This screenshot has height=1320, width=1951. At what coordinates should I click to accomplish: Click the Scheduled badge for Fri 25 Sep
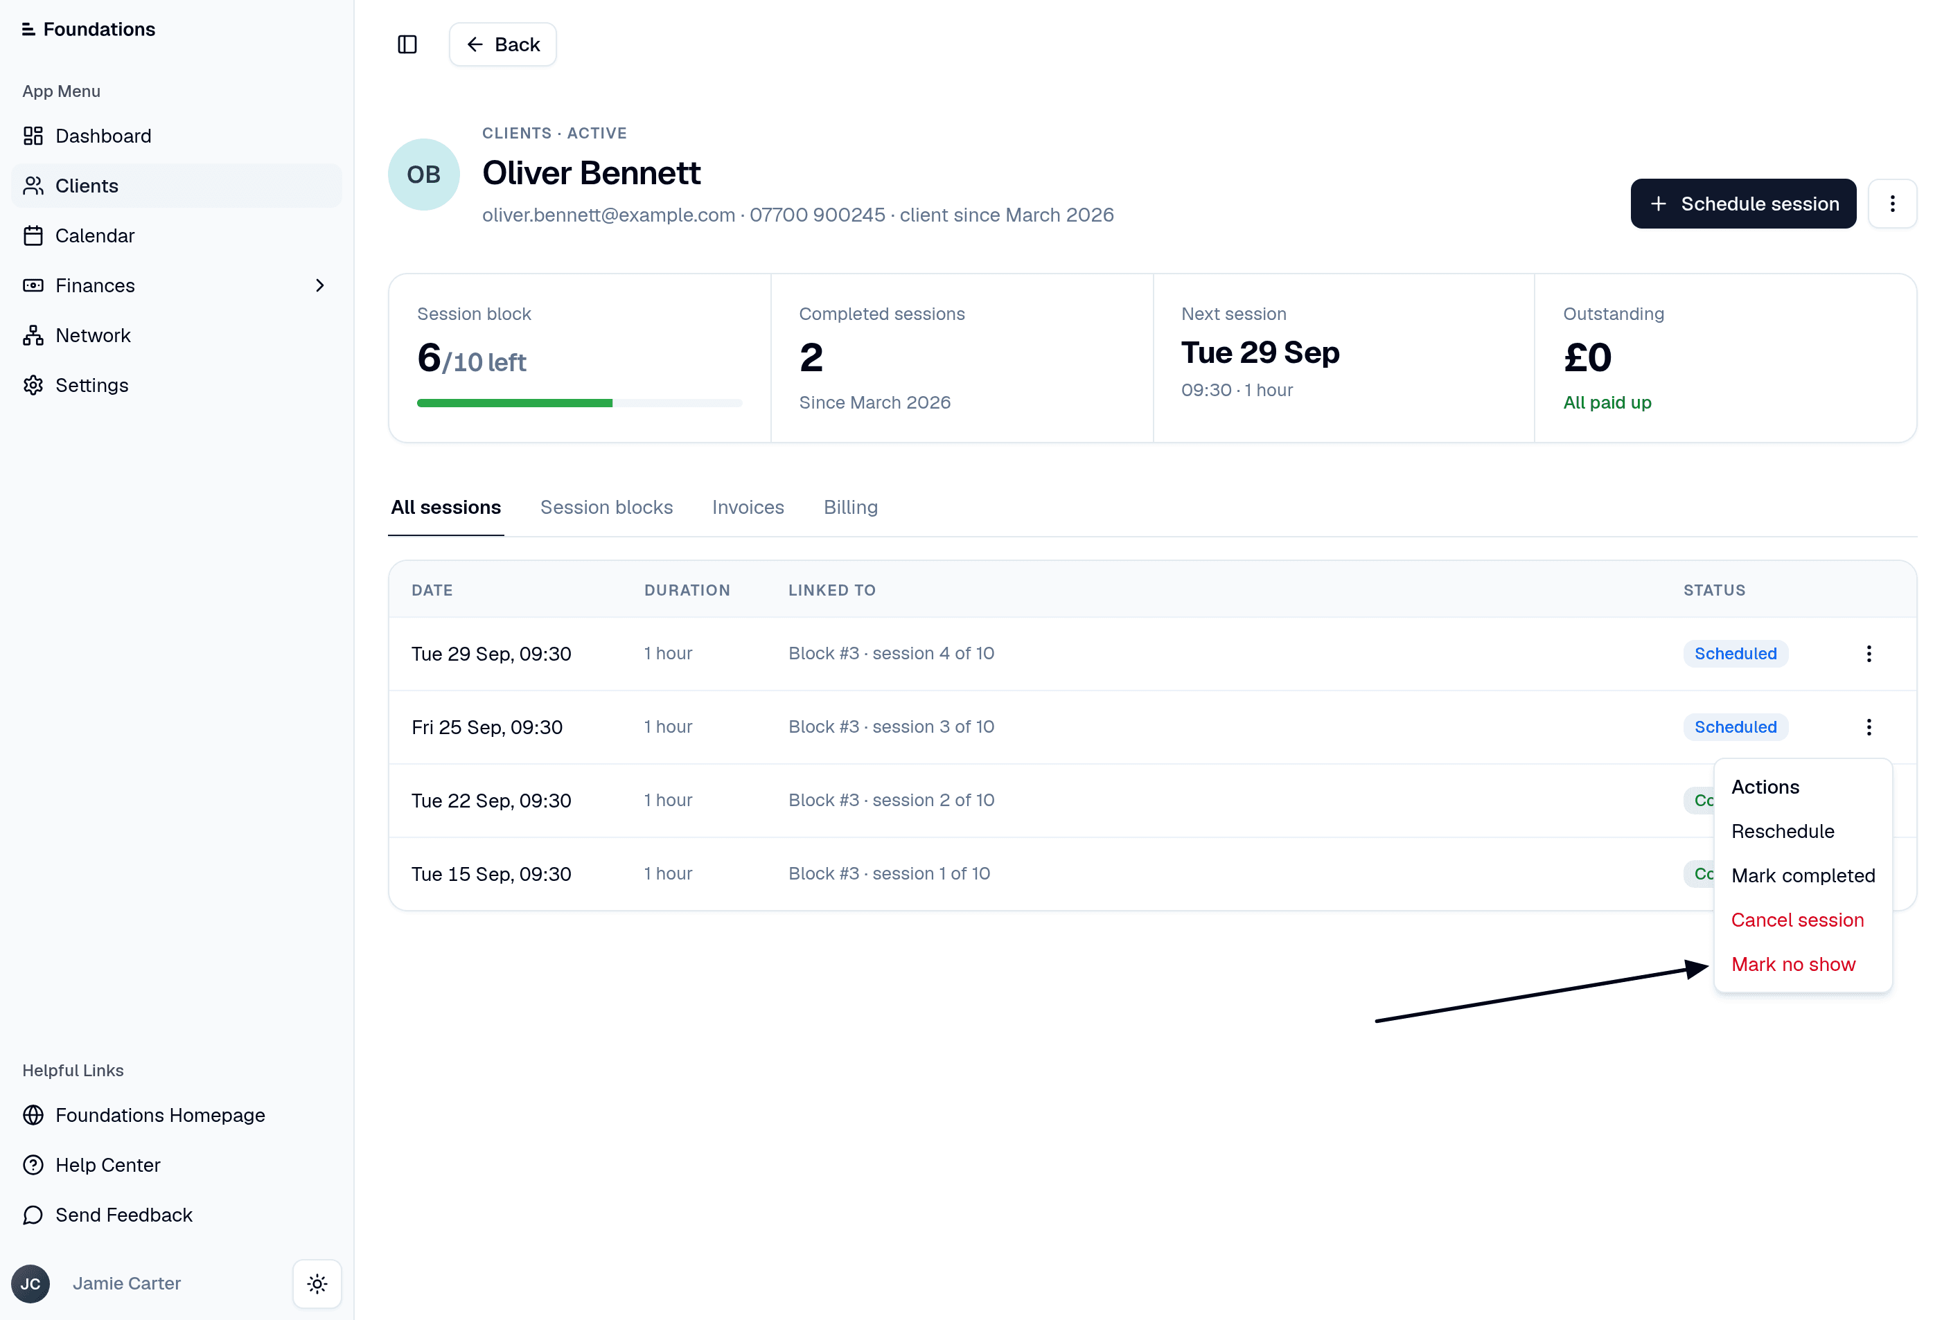click(1736, 726)
